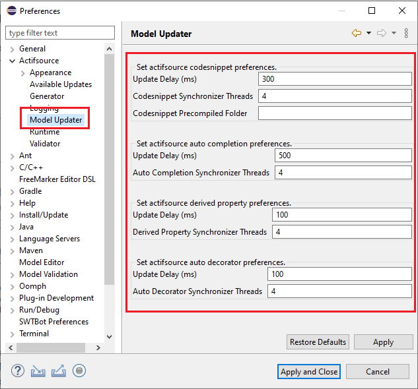Maximize the Preferences window

(372, 11)
